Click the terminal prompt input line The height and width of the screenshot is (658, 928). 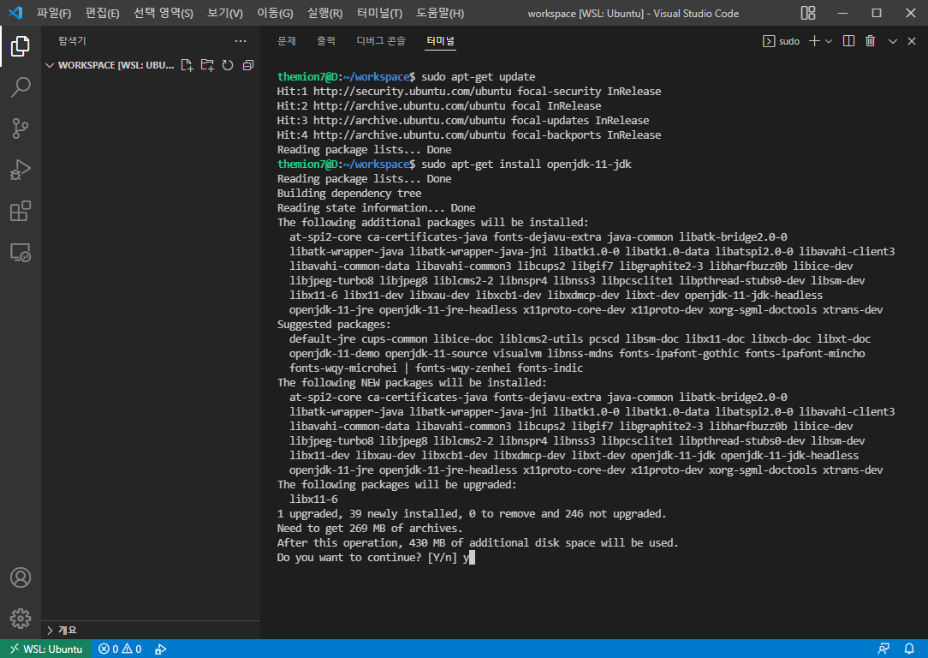(376, 558)
